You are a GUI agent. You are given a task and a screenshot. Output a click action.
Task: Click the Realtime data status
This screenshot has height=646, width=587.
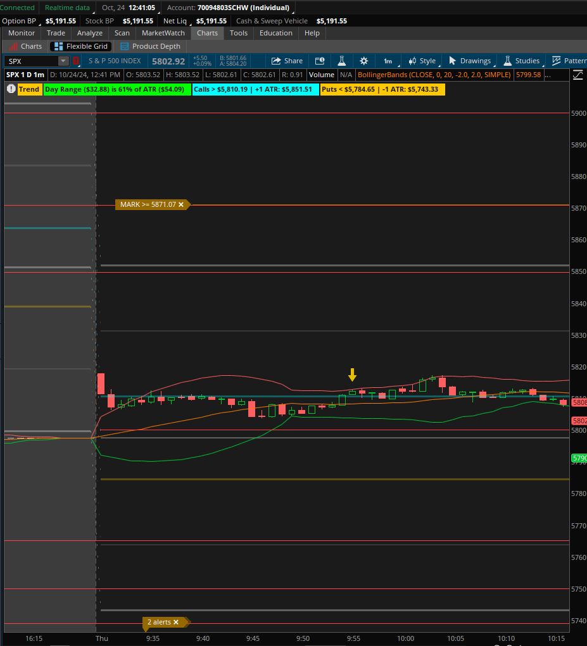[67, 8]
